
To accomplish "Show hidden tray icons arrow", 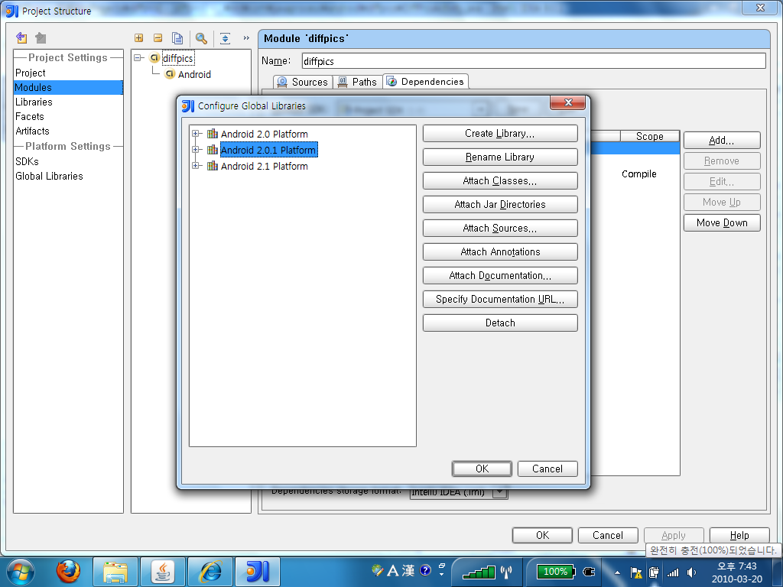I will 617,572.
